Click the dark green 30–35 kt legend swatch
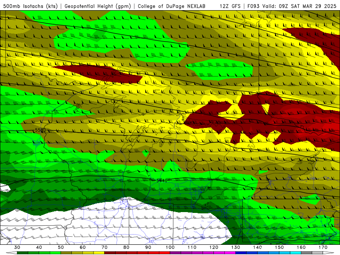 click(23, 253)
